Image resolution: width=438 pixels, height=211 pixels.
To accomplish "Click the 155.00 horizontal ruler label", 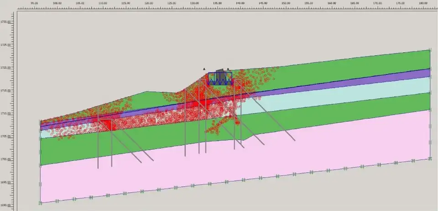I will click(309, 3).
